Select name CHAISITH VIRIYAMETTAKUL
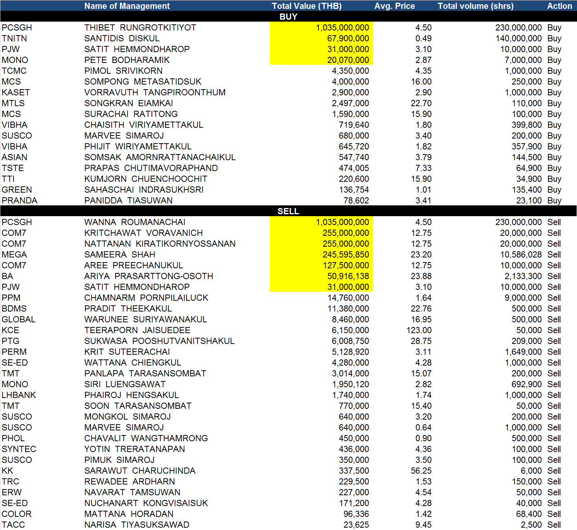This screenshot has width=577, height=530. [x=144, y=125]
